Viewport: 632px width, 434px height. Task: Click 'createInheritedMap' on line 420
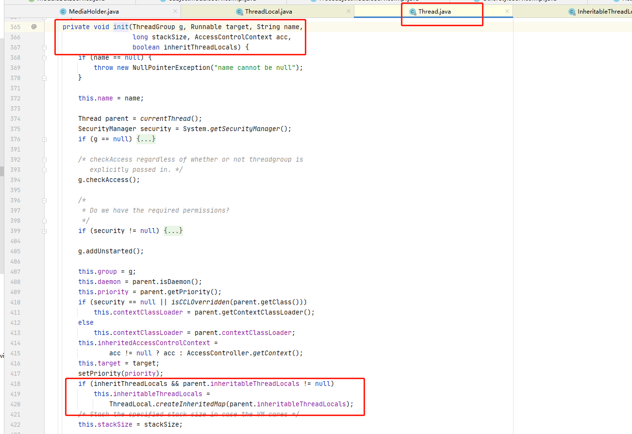pos(190,404)
